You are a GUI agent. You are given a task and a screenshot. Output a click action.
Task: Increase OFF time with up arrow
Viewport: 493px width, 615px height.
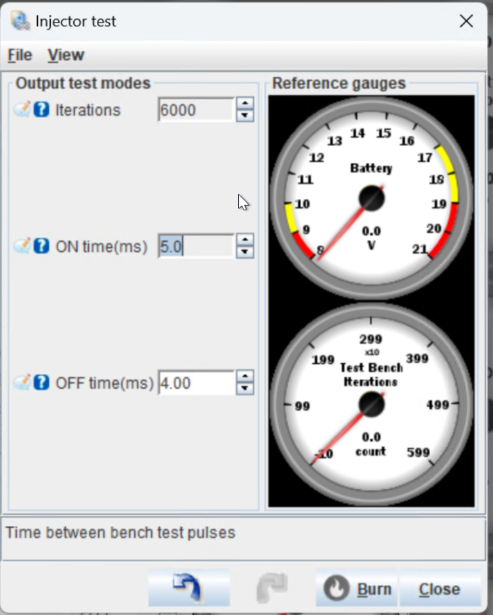coord(245,376)
